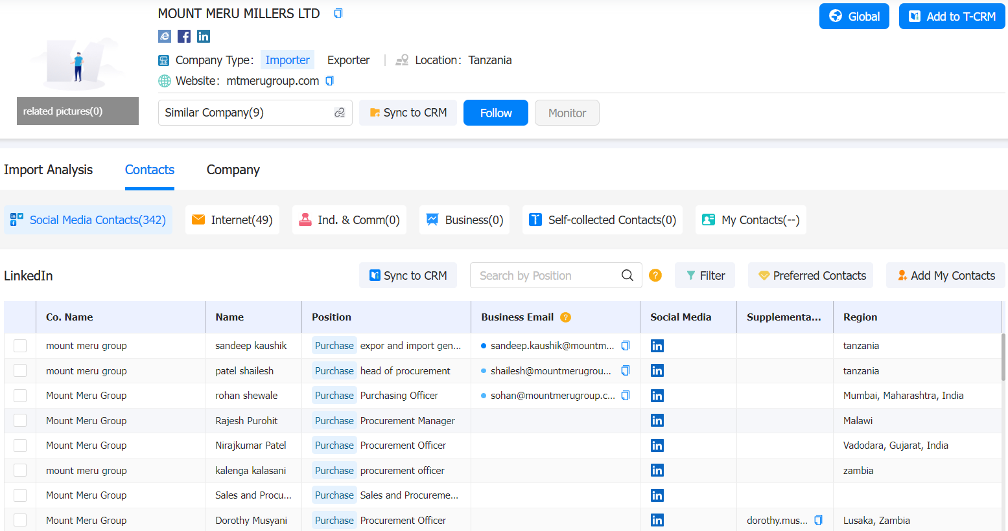
Task: Select the patel shailesh row checkbox
Action: click(x=20, y=370)
